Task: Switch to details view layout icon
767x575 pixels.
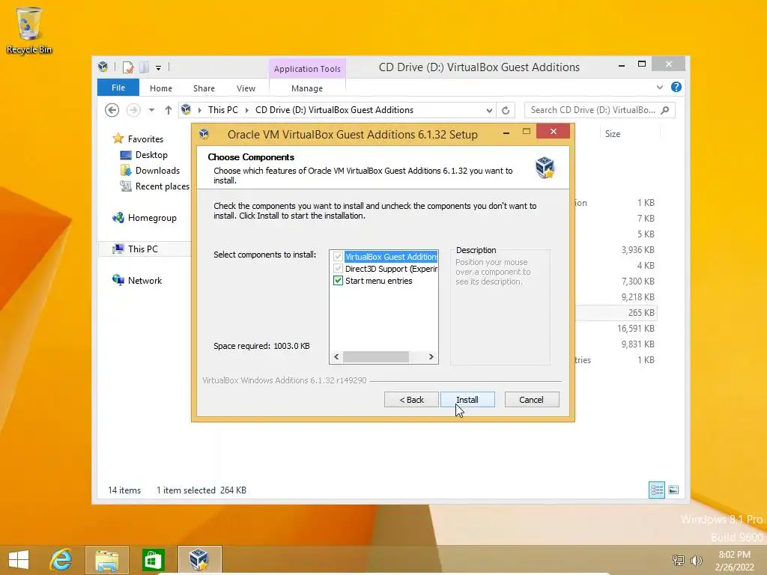Action: (x=656, y=490)
